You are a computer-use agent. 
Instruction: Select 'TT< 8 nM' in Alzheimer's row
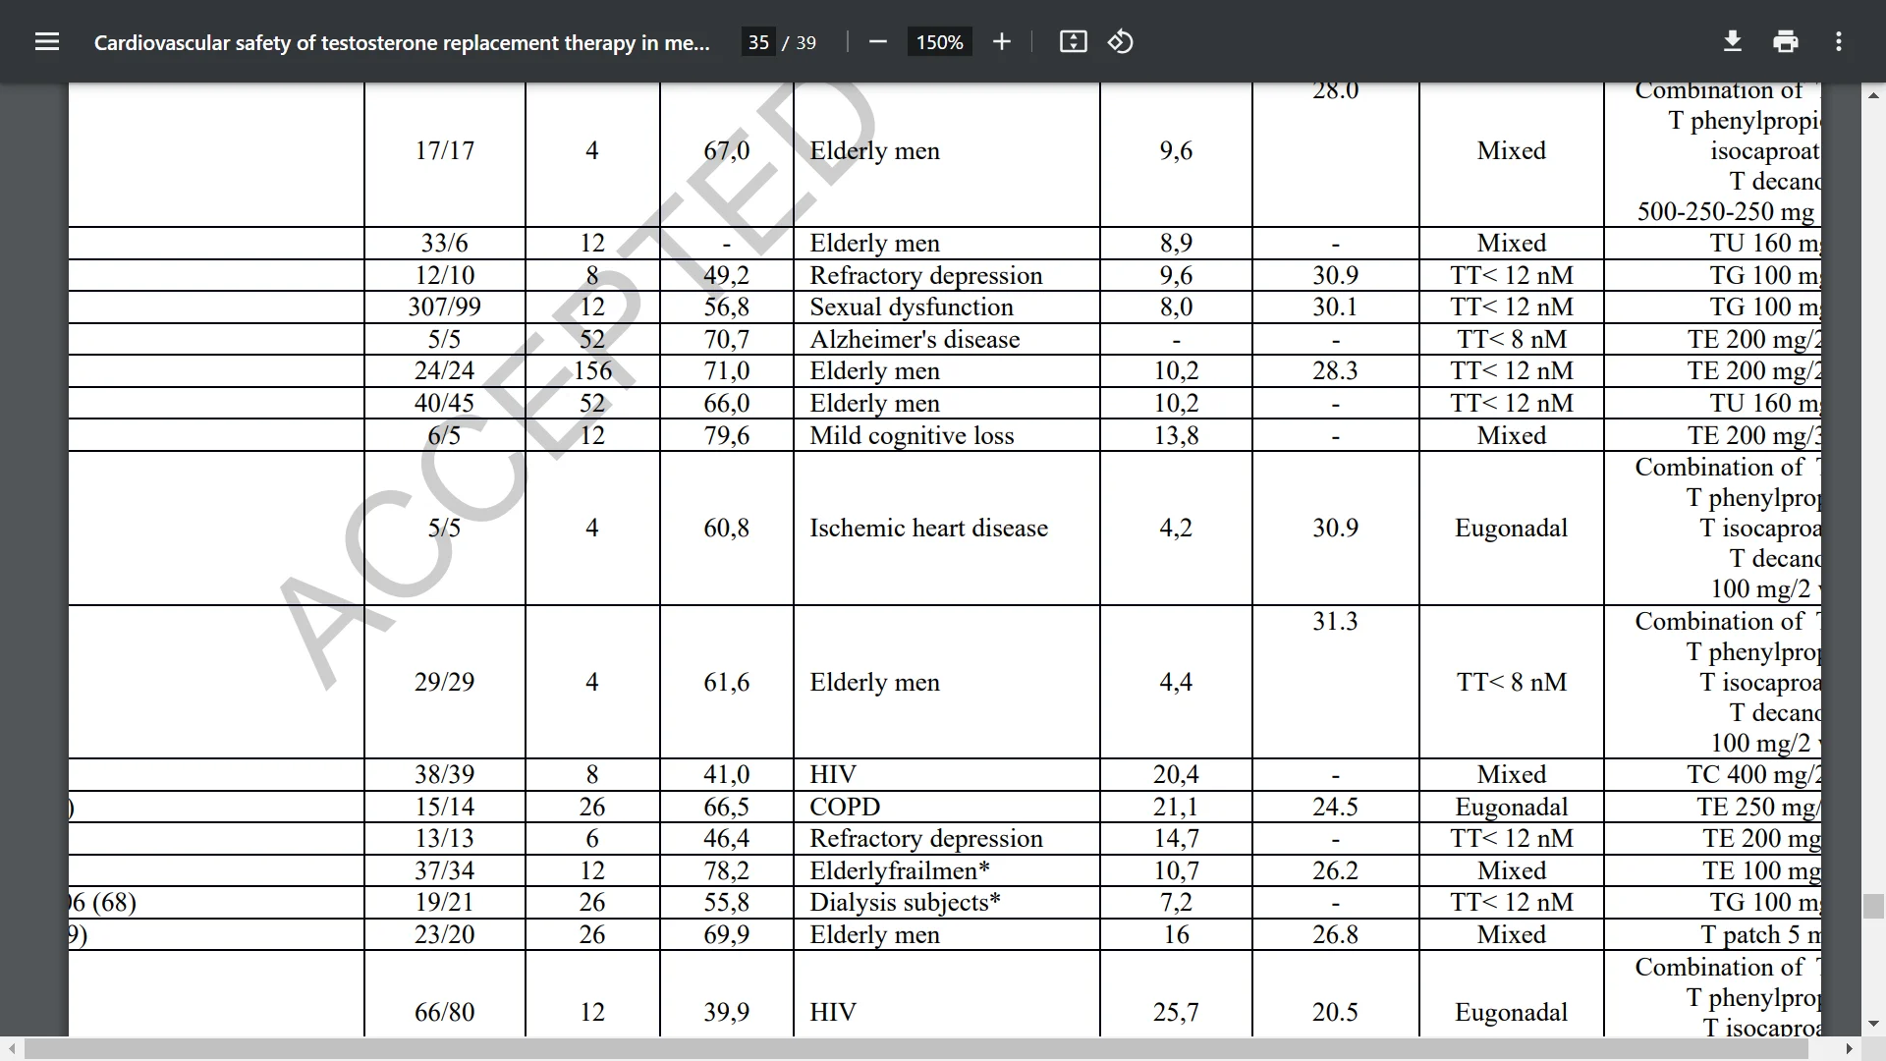[x=1511, y=339]
